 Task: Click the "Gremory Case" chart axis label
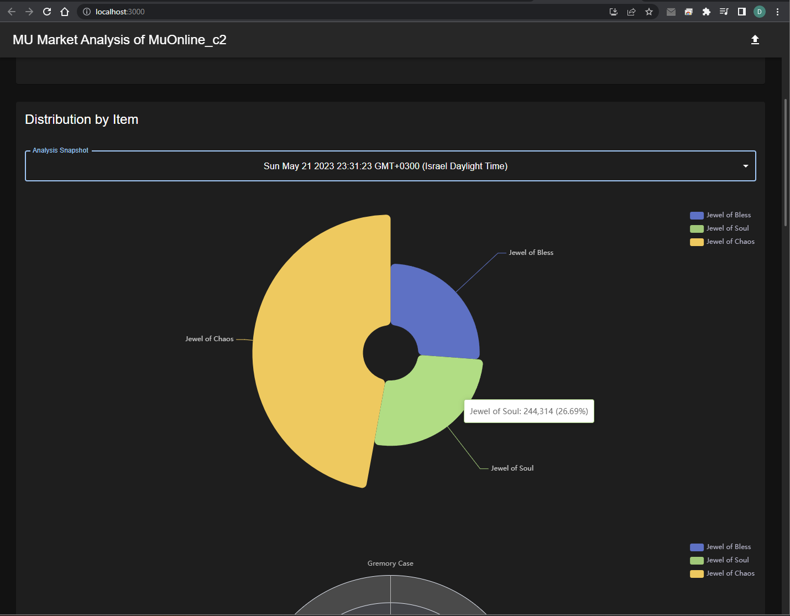(390, 563)
